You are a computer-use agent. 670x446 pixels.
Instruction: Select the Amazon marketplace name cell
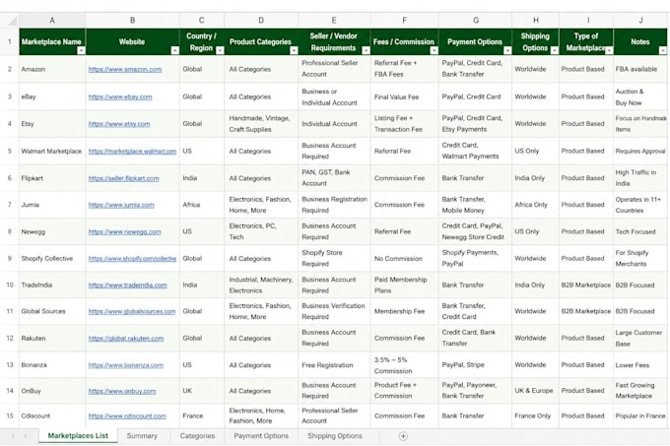tap(52, 69)
